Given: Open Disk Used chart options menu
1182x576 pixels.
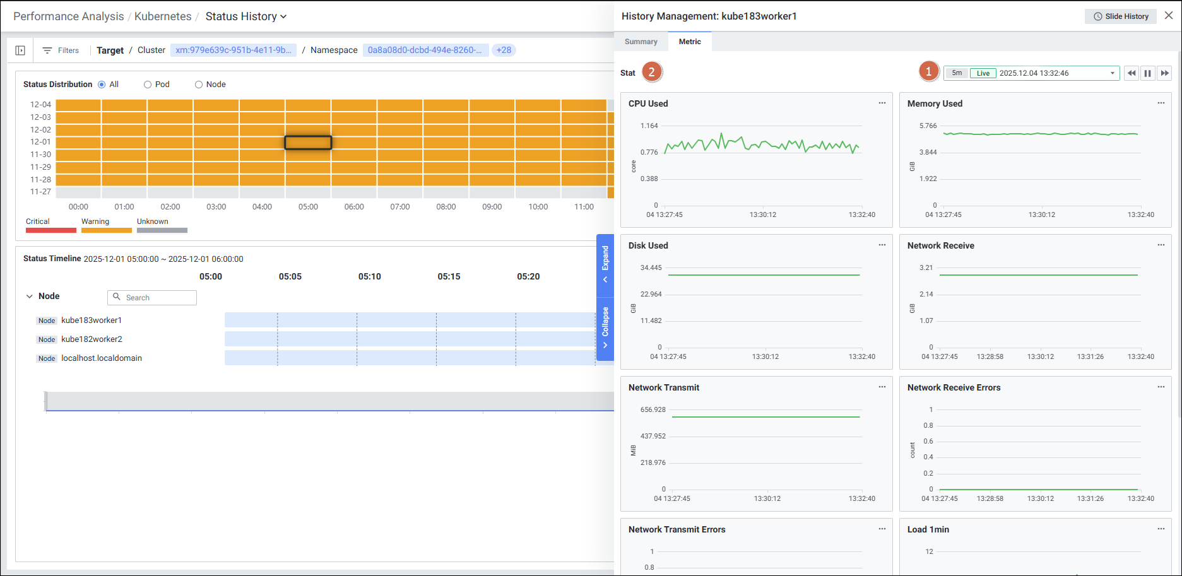Looking at the screenshot, I should click(x=882, y=245).
